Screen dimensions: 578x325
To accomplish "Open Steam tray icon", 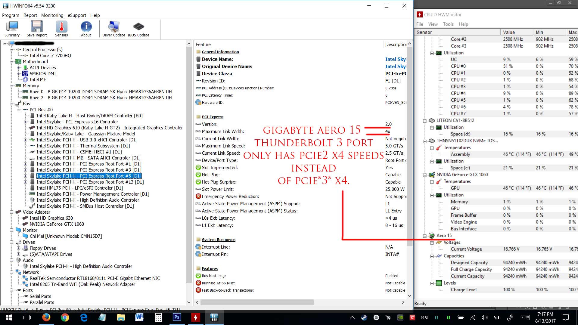I will point(364,317).
